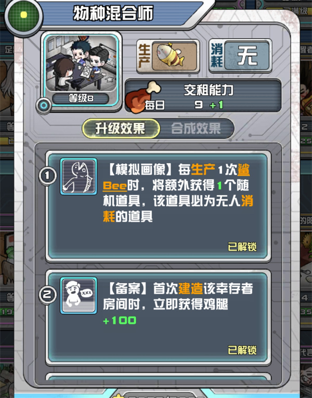Switch to the 合成效果 tab
312x398 pixels.
[x=196, y=129]
